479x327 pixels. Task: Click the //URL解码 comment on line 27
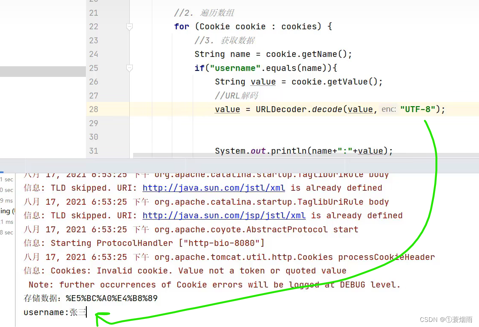coord(237,96)
